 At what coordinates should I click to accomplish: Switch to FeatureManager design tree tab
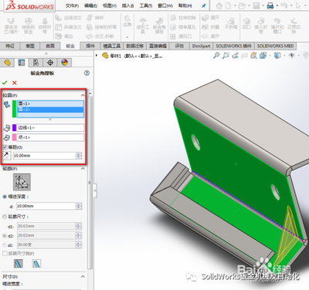[x=7, y=62]
